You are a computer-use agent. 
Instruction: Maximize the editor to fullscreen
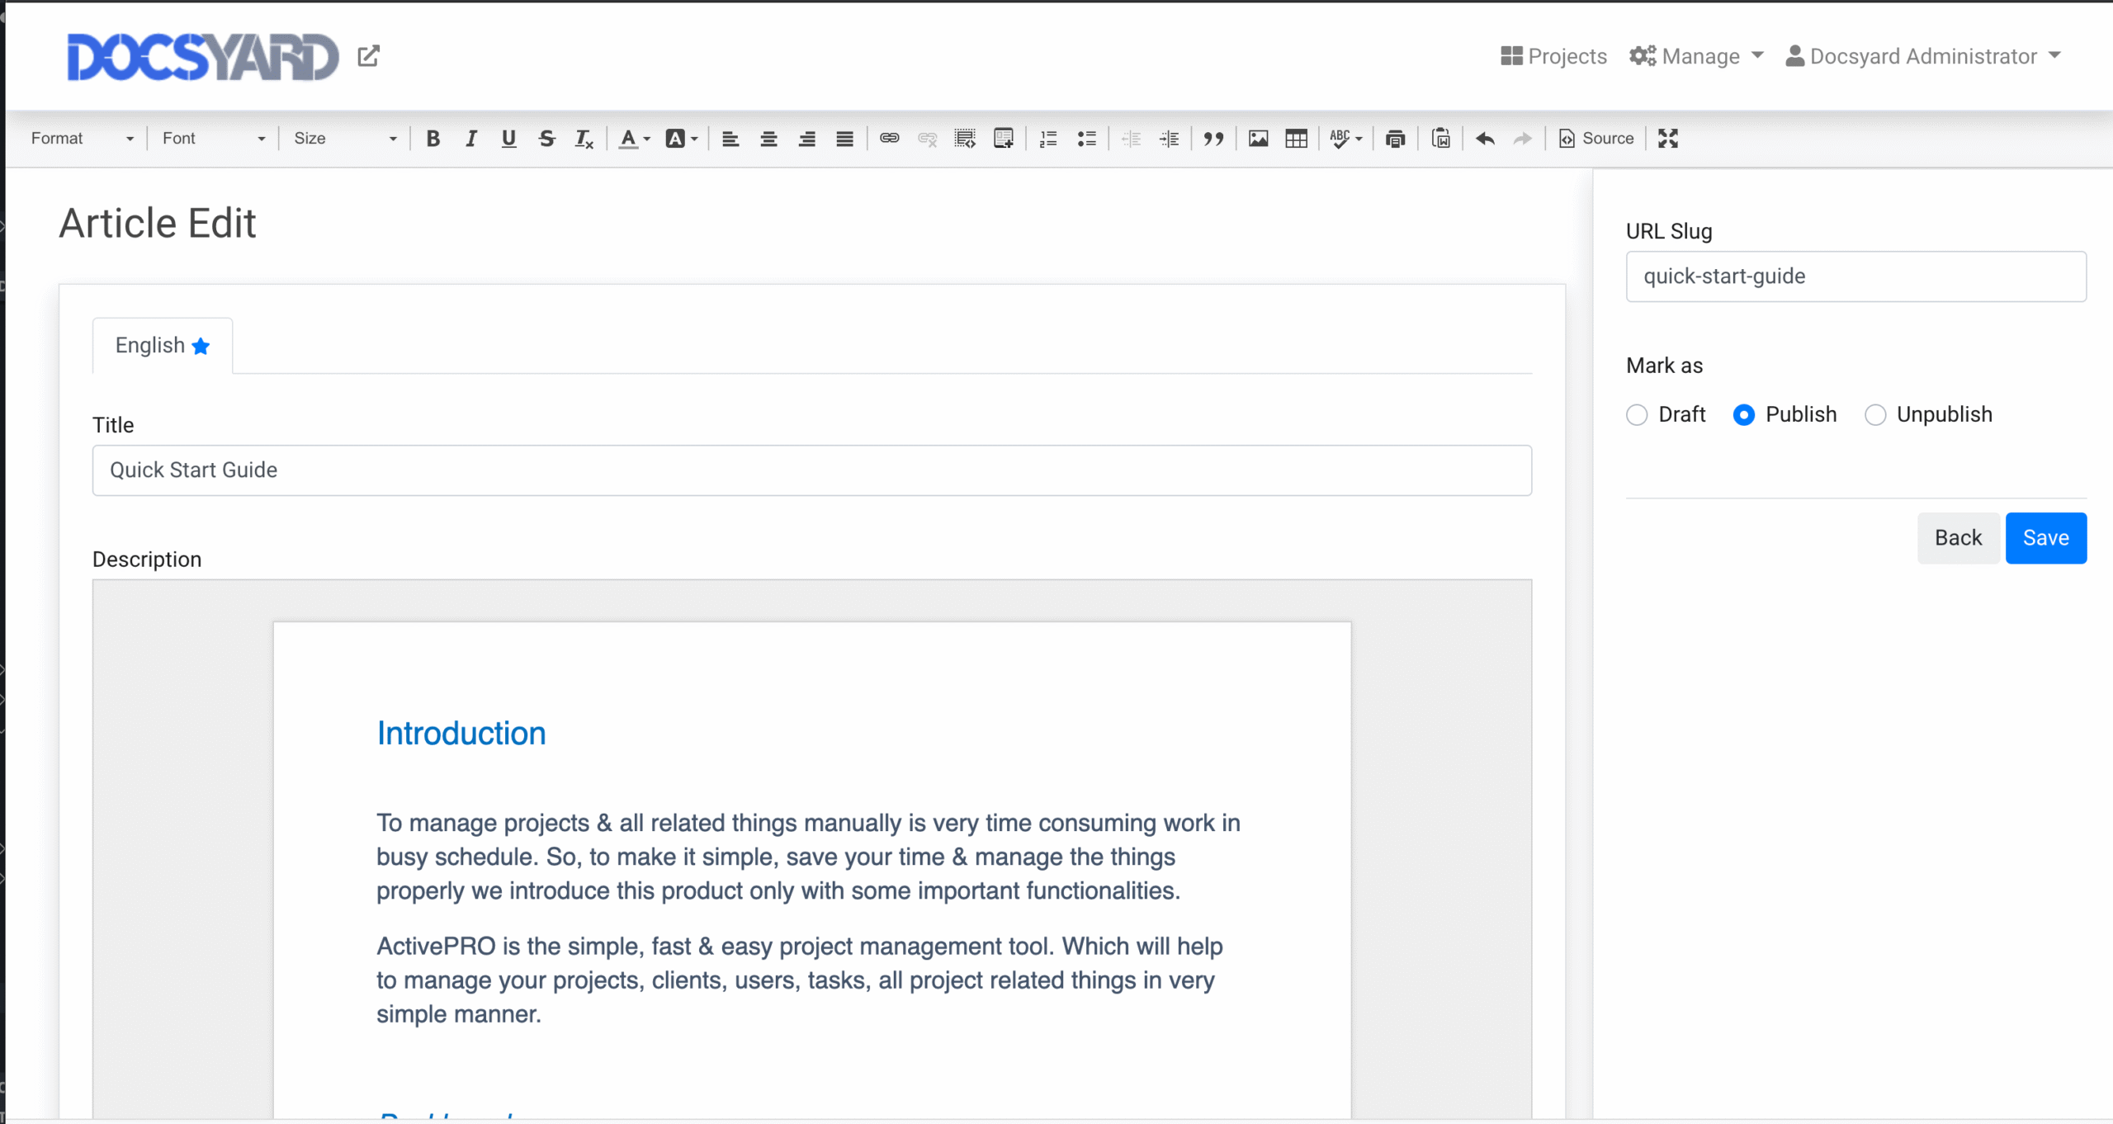point(1667,138)
